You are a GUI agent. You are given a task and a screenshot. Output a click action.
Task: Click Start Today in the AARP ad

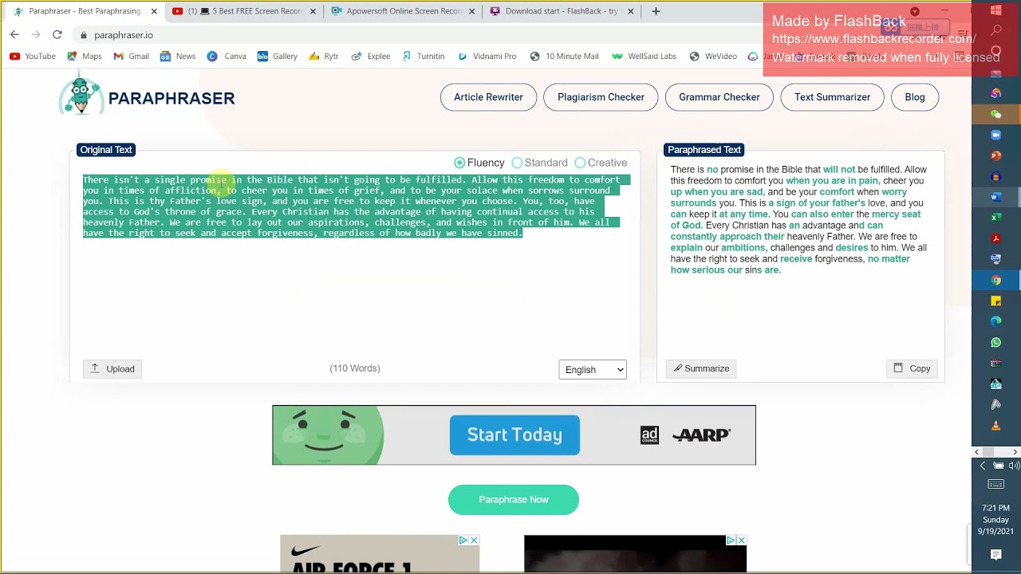click(x=514, y=435)
